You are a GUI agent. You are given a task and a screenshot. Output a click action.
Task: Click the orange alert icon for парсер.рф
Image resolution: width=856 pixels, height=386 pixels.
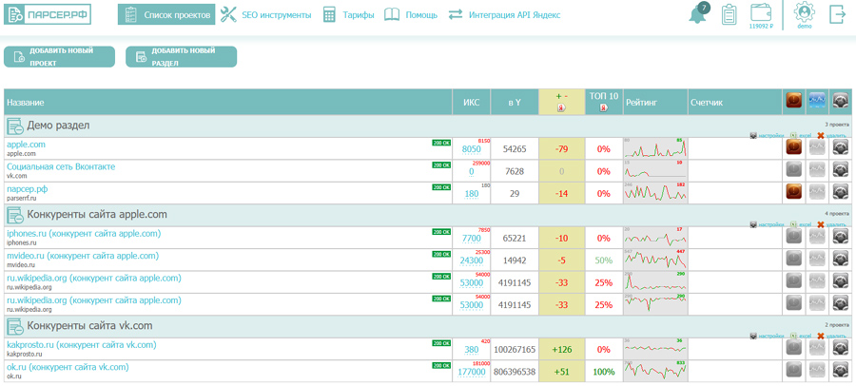point(794,192)
